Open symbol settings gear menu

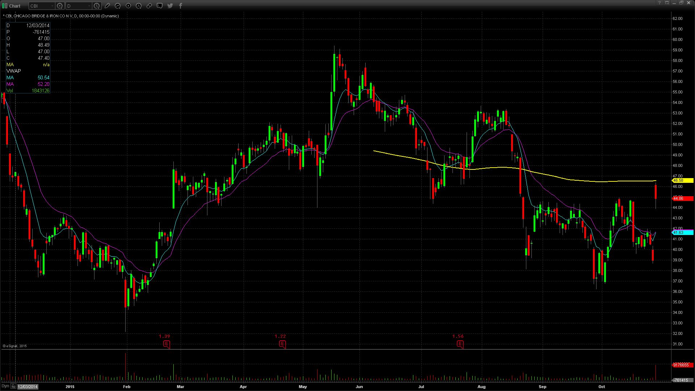tap(60, 6)
